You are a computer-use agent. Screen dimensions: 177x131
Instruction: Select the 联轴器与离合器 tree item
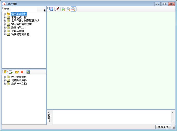[20, 34]
